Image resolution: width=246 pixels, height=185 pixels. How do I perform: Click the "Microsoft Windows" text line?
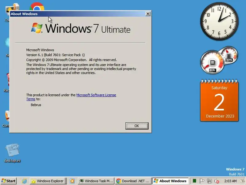click(x=40, y=50)
